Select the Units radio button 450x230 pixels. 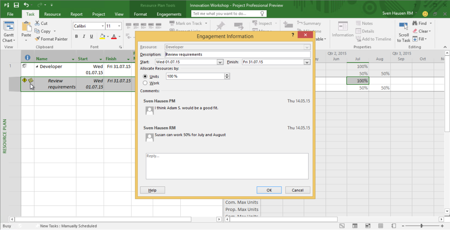[x=145, y=77]
